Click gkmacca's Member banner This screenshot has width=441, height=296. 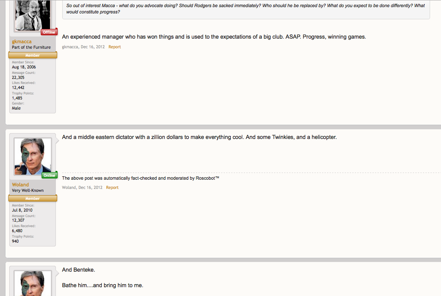(x=33, y=55)
